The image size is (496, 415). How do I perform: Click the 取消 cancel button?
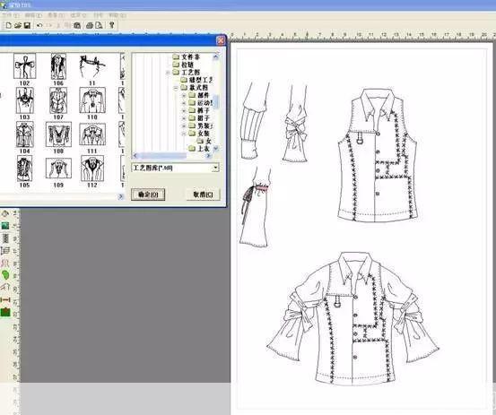pos(203,195)
